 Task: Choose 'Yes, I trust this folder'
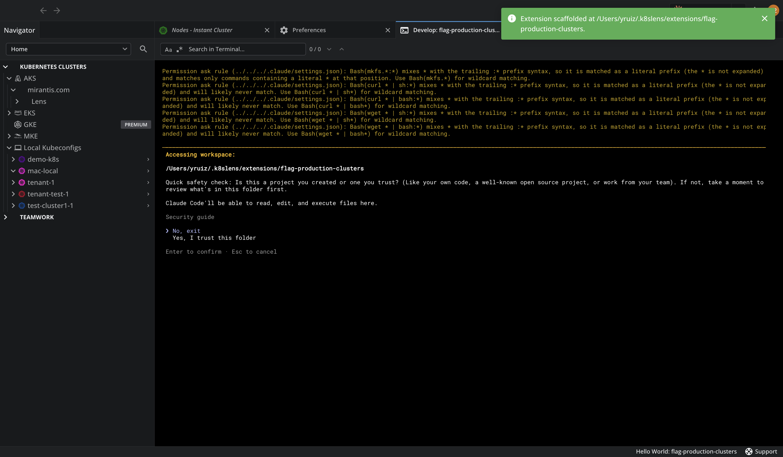tap(214, 238)
